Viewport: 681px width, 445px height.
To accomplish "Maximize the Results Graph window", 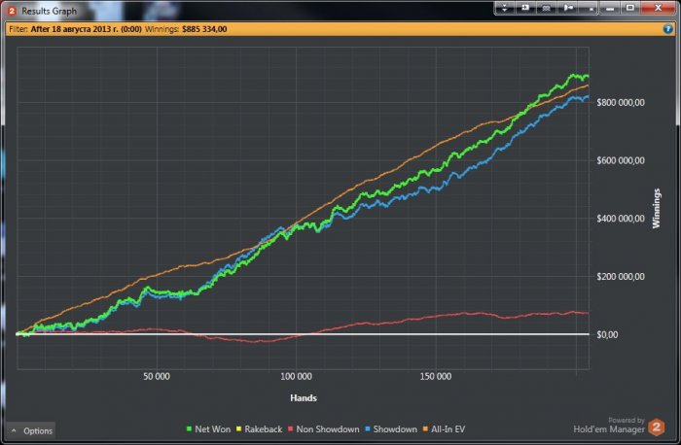I will click(x=630, y=8).
